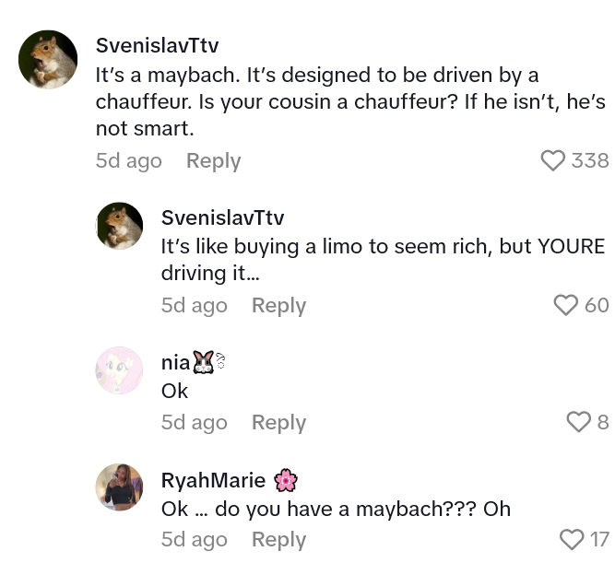Open squirrel avatar on top comment

48,60
